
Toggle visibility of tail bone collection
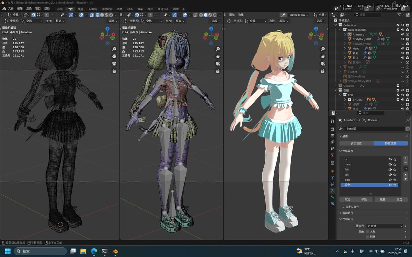click(390, 175)
